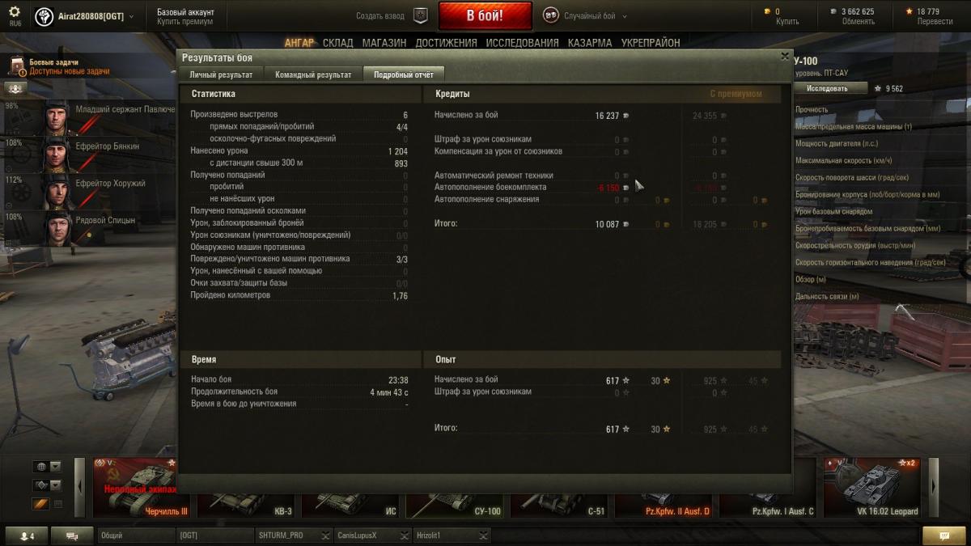Close the SHTURM_PRO chat tab
971x546 pixels.
click(x=324, y=535)
